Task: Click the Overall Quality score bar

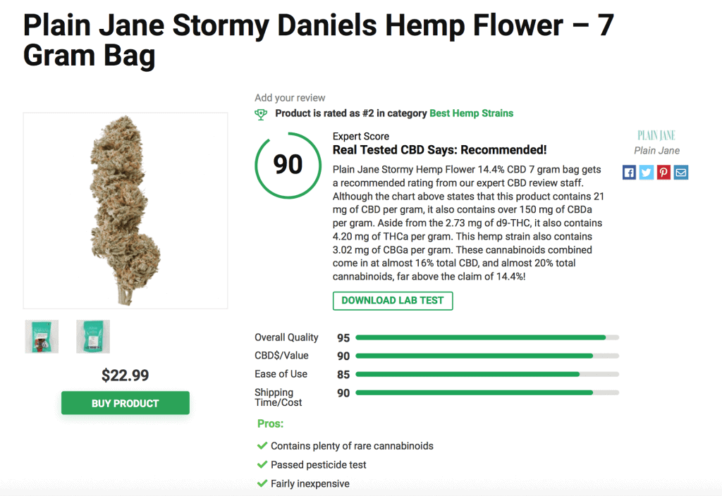Action: pos(487,337)
